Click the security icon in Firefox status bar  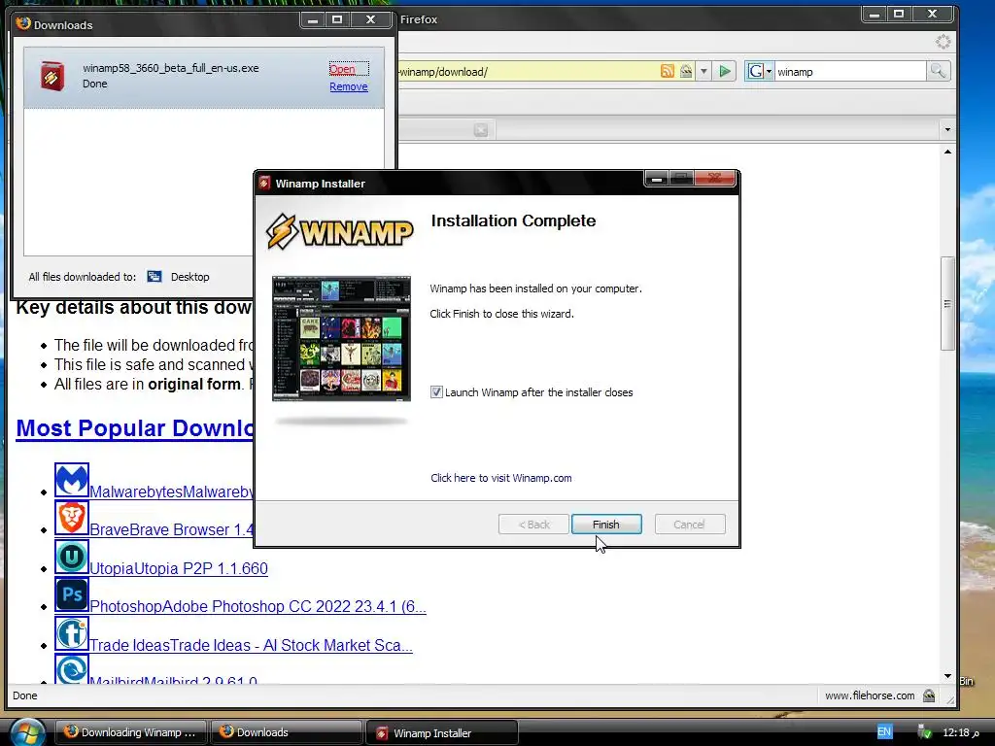[x=929, y=695]
